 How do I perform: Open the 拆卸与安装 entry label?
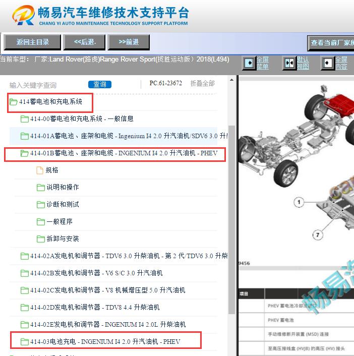point(63,239)
